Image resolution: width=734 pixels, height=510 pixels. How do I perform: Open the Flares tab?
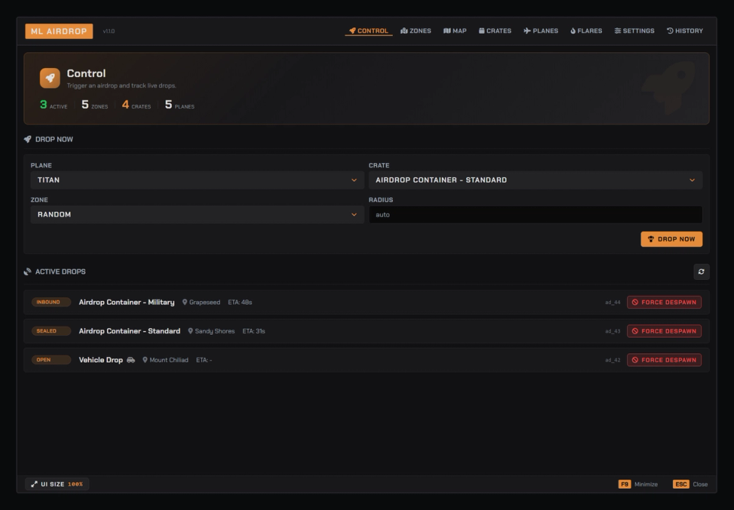coord(586,31)
